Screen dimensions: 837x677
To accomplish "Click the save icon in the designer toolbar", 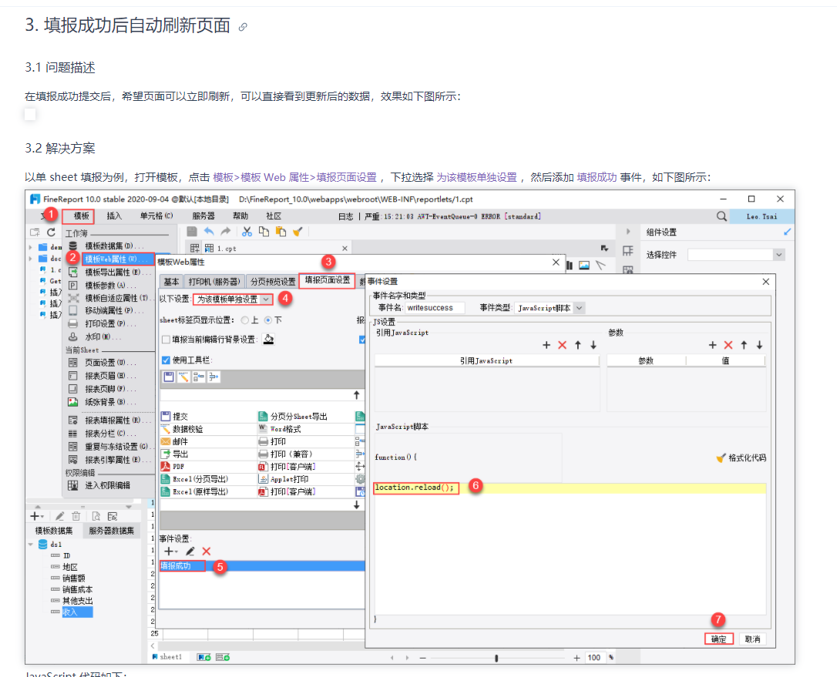I will (192, 232).
